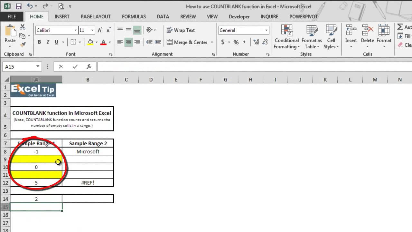This screenshot has width=412, height=232.
Task: Apply Accounting dollar number format
Action: (x=223, y=42)
